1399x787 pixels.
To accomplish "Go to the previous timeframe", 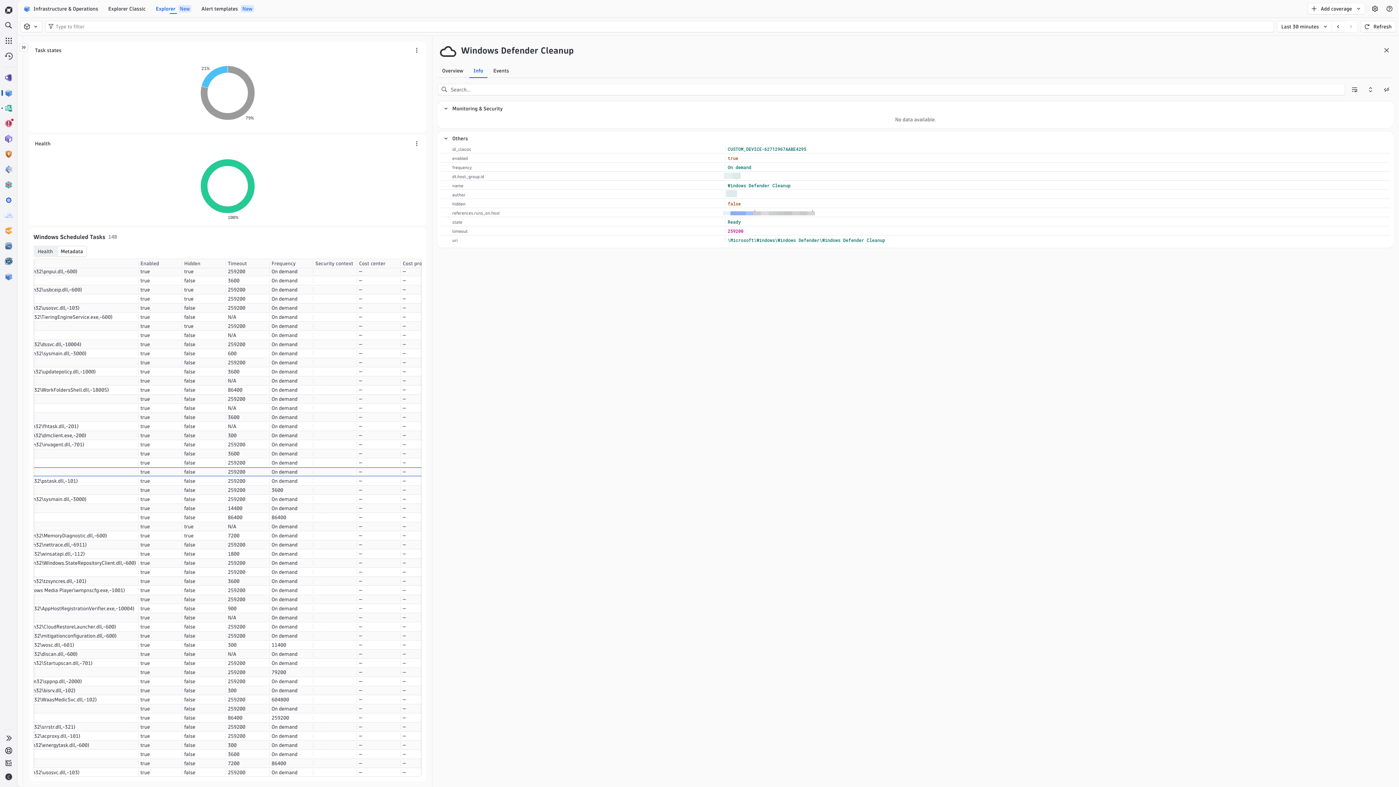I will 1338,27.
